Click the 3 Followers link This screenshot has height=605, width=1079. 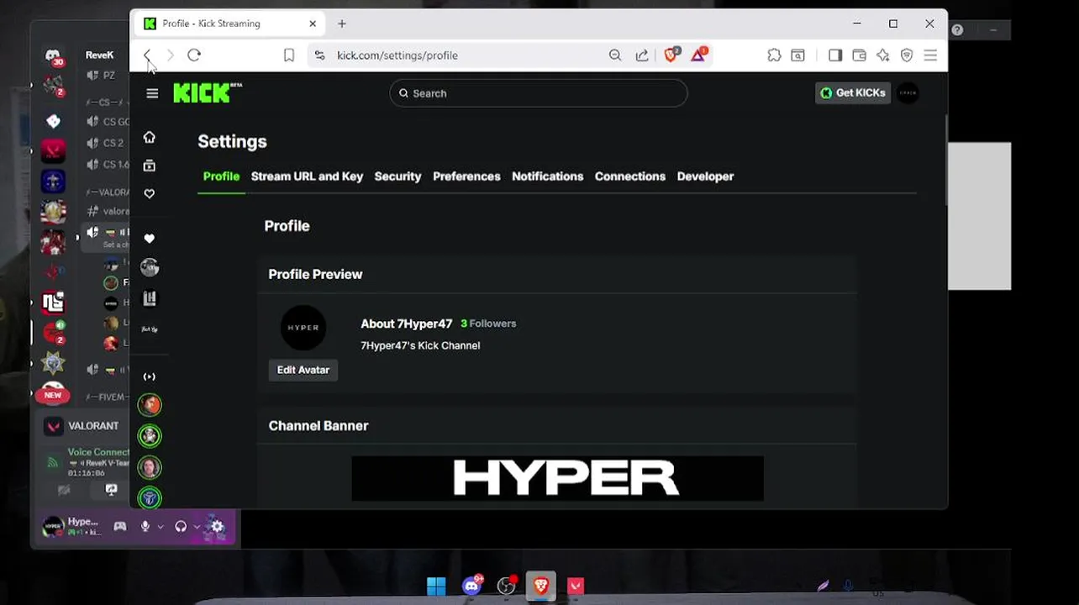488,324
